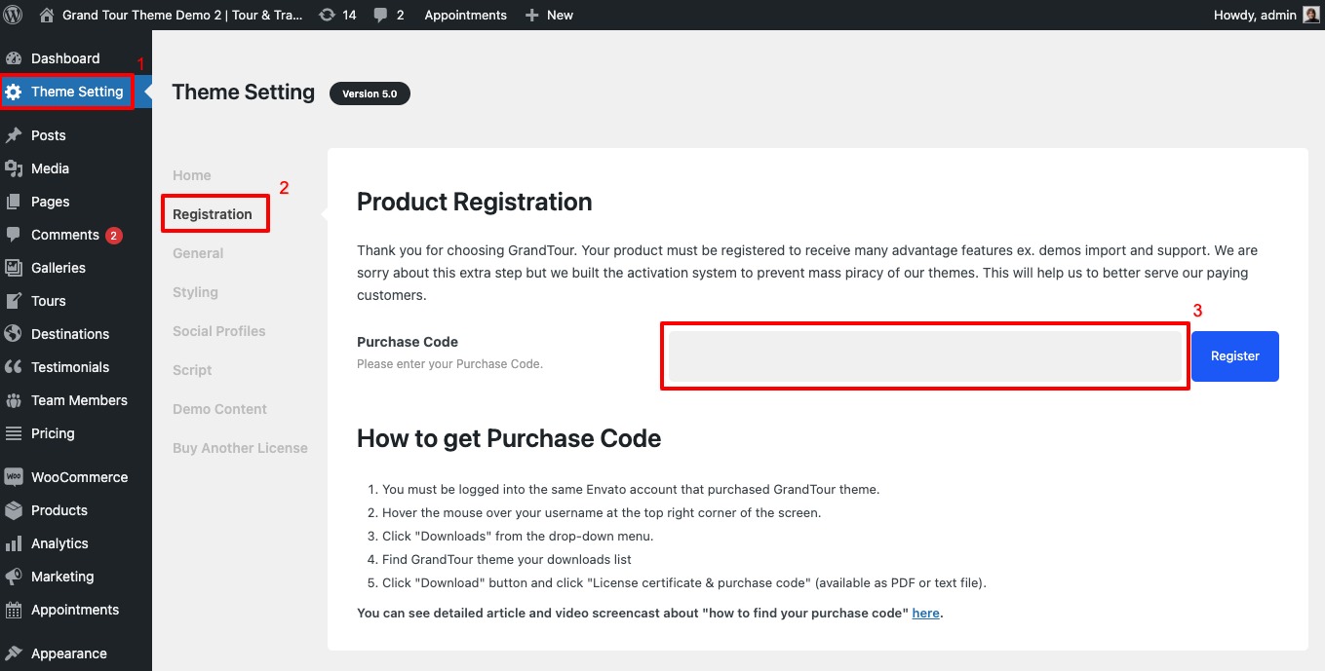Open the updates icon showing 14

[x=327, y=15]
